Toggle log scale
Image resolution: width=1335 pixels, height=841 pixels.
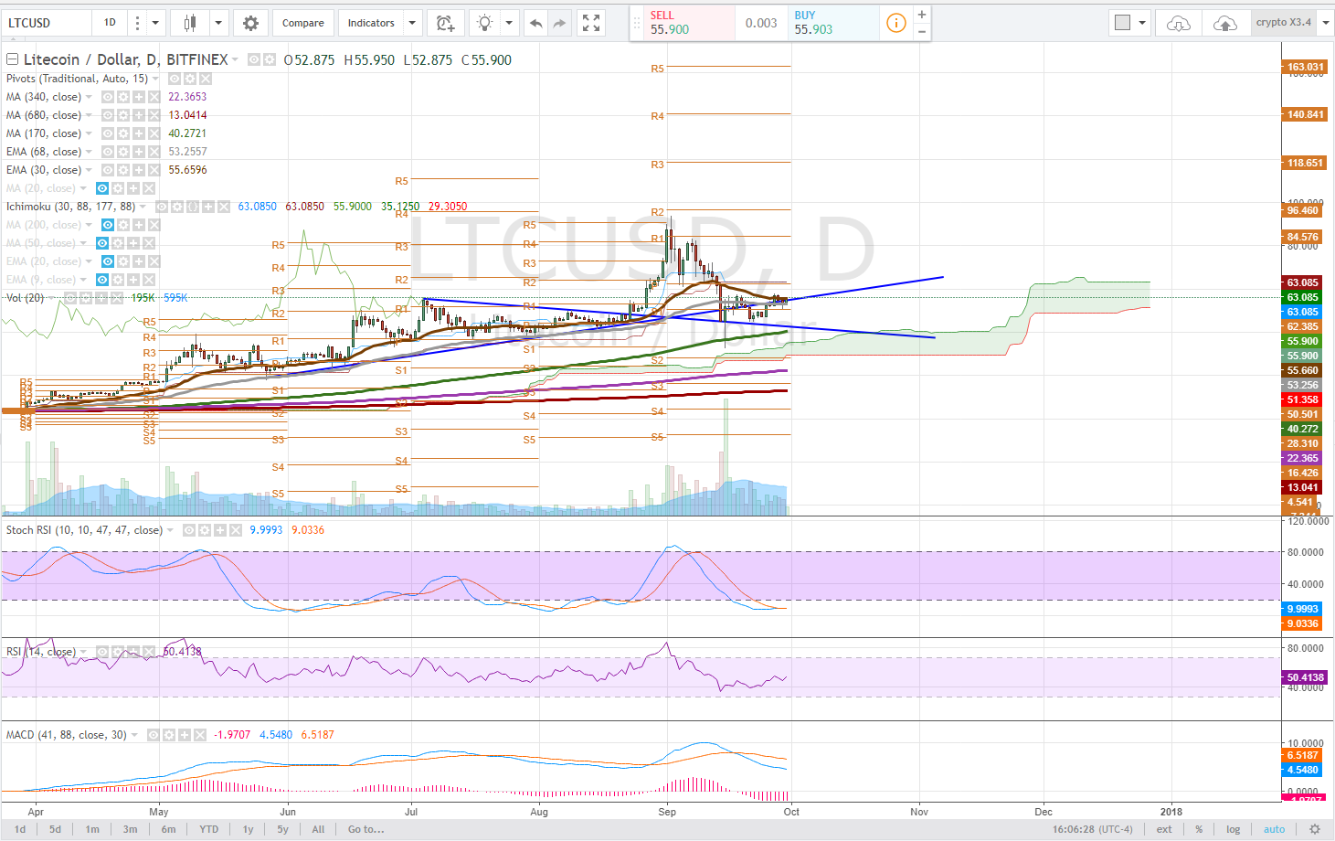coord(1234,829)
